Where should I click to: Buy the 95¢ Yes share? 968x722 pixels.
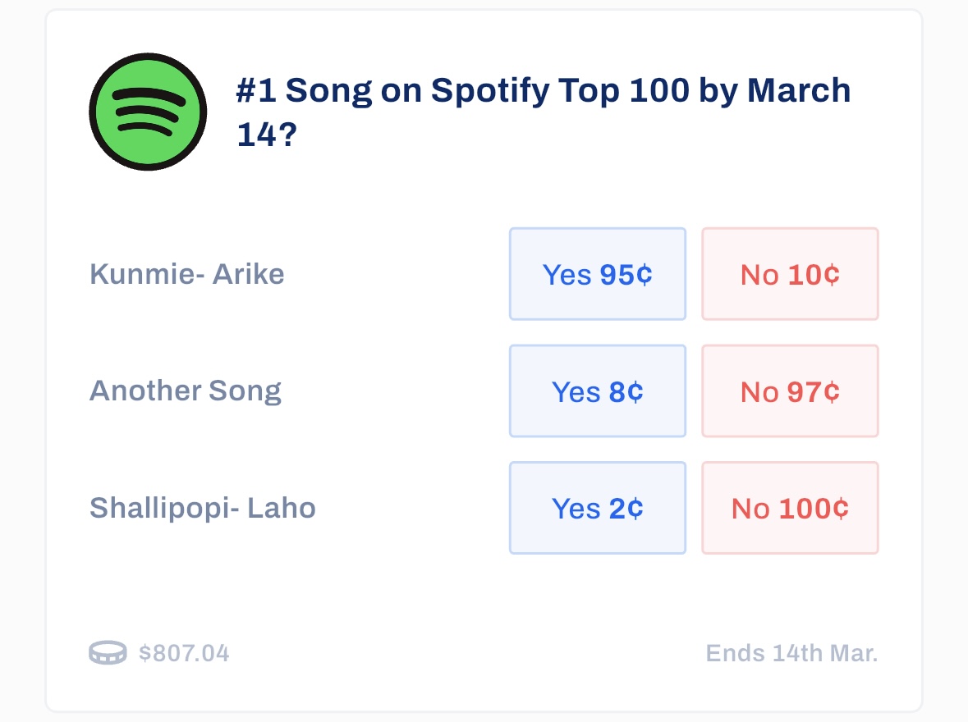pyautogui.click(x=597, y=274)
